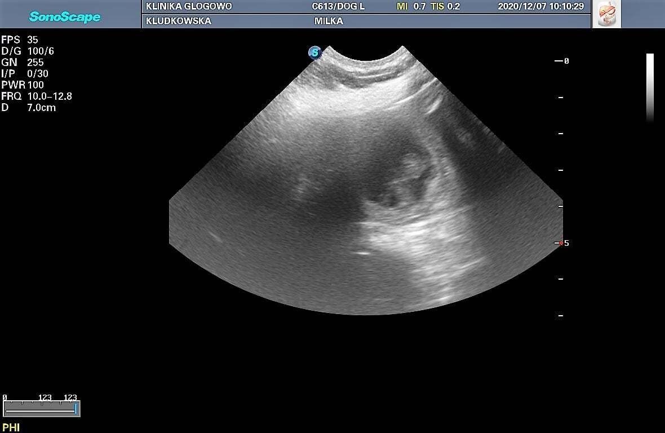This screenshot has width=665, height=433.
Task: Select the D/G 100/6 dynamic range parameter
Action: click(x=28, y=51)
